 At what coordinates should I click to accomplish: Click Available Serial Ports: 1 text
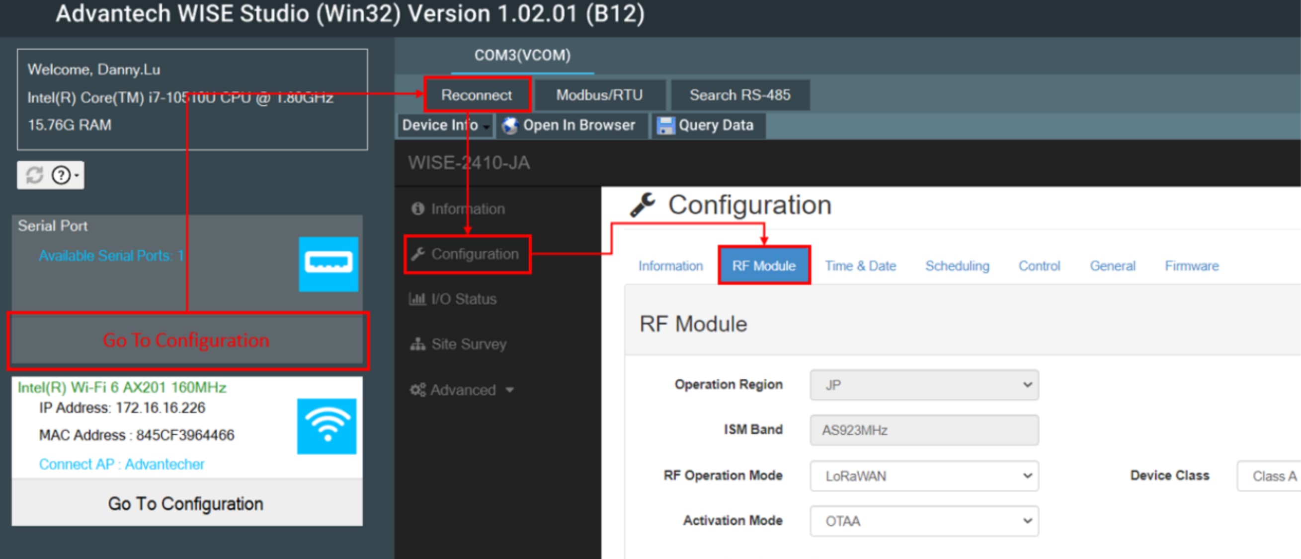[111, 256]
